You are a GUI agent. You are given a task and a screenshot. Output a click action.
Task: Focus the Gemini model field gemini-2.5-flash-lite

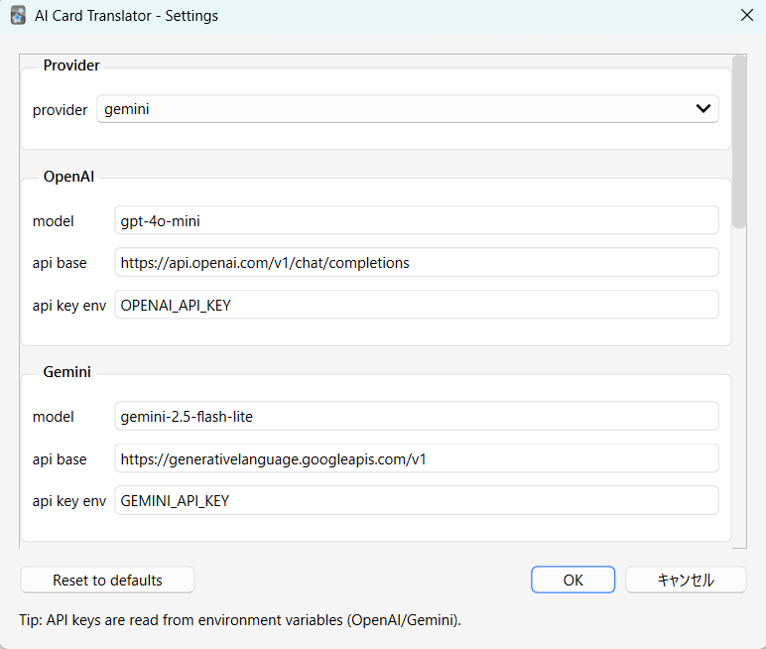pos(416,417)
